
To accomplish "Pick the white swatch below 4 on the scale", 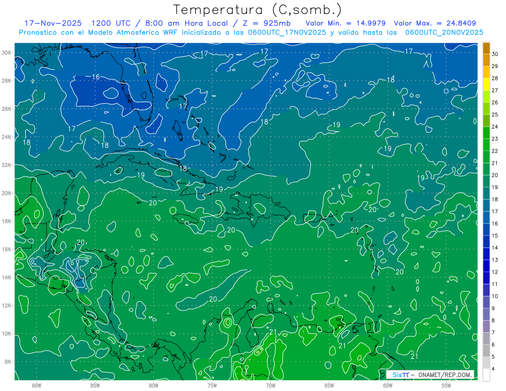I will point(486,375).
